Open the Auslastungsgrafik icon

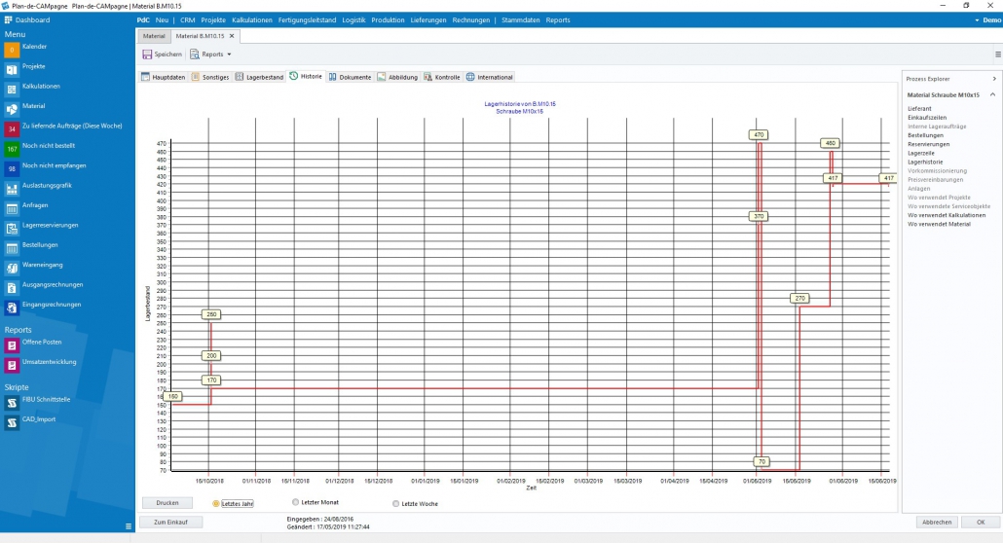pos(12,189)
